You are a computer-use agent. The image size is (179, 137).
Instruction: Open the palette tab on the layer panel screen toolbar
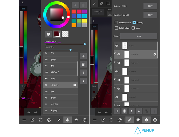point(138,120)
